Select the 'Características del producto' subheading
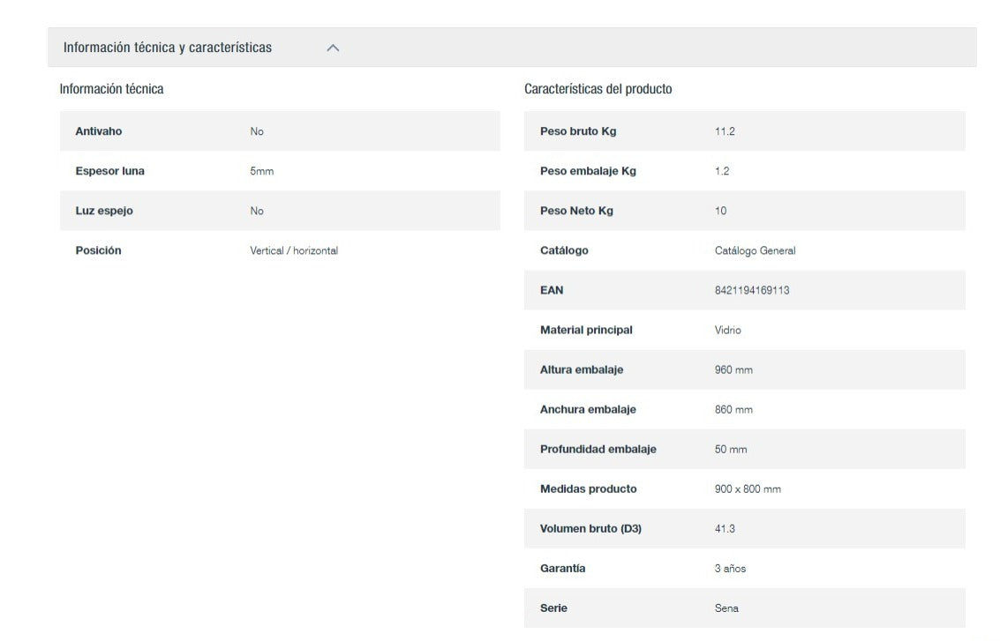The width and height of the screenshot is (1000, 641). click(598, 89)
